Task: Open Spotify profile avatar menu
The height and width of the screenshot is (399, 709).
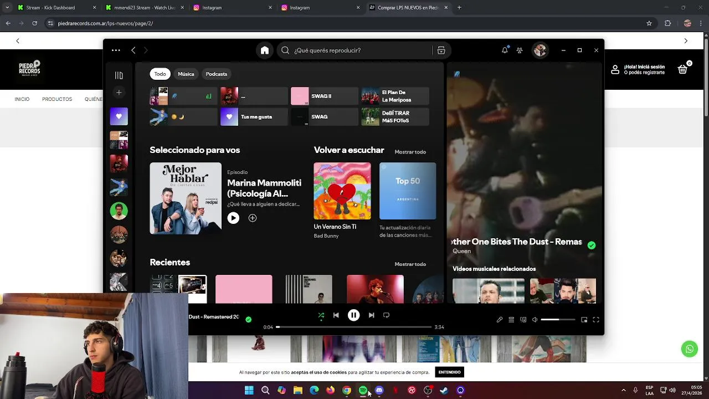Action: [x=540, y=50]
